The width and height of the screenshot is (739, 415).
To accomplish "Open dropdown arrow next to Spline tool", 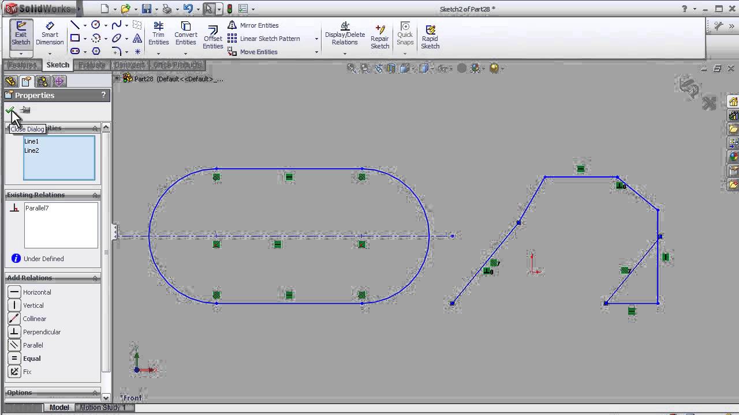I will 126,25.
